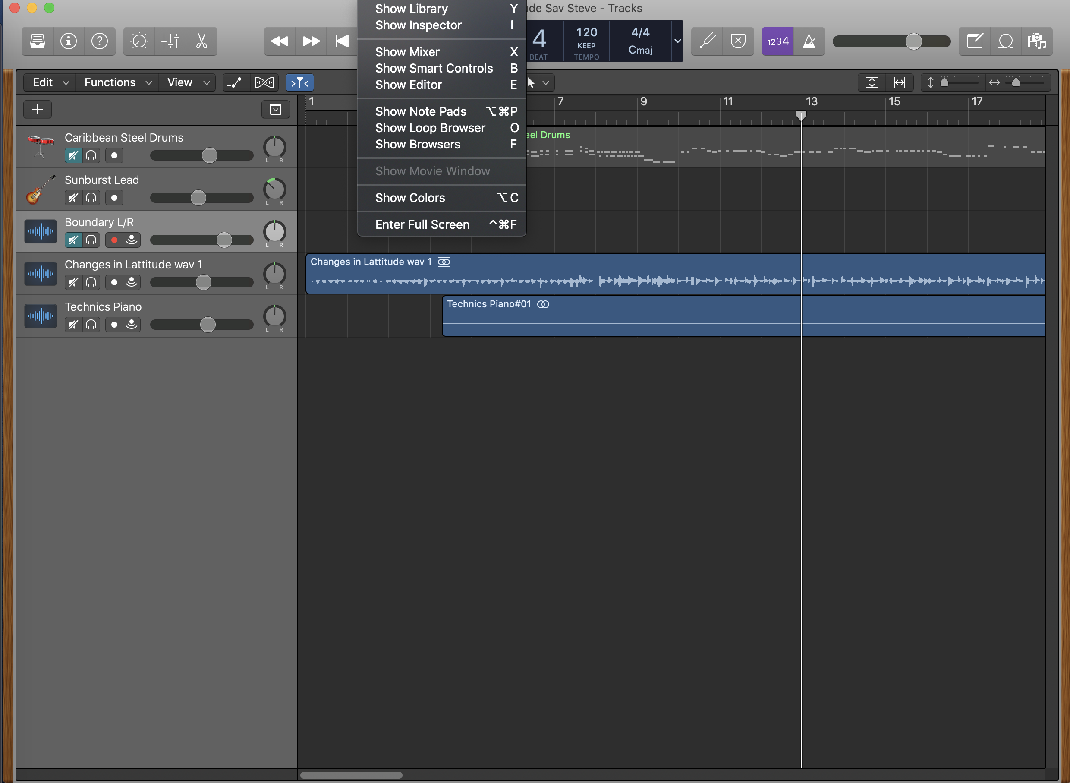Click the Scissors editor icon
This screenshot has height=783, width=1070.
(201, 41)
